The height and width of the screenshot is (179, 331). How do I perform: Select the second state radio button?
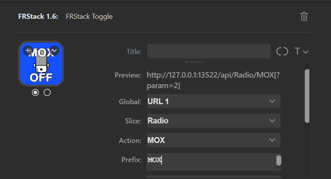click(47, 92)
